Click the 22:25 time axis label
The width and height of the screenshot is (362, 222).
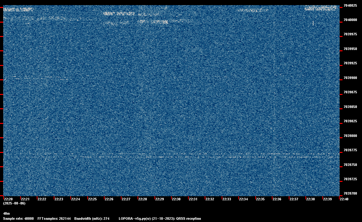pos(92,199)
